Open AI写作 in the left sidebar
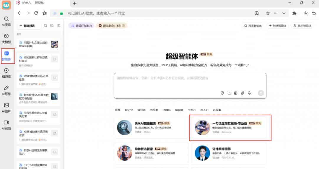Viewport: 319px width, 169px height. click(6, 91)
